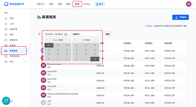This screenshot has height=107, width=196.
Task: Click the 薪資報表 chart icon in sidebar
Action: pyautogui.click(x=6, y=51)
